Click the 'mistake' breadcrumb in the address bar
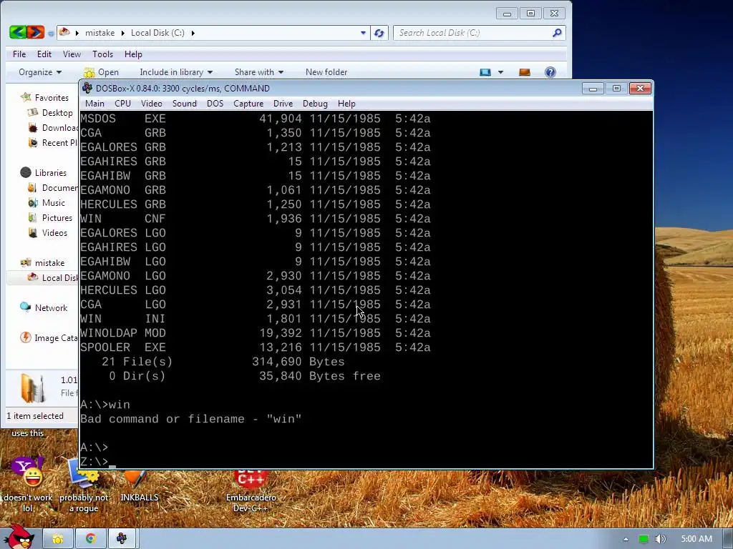 tap(99, 33)
